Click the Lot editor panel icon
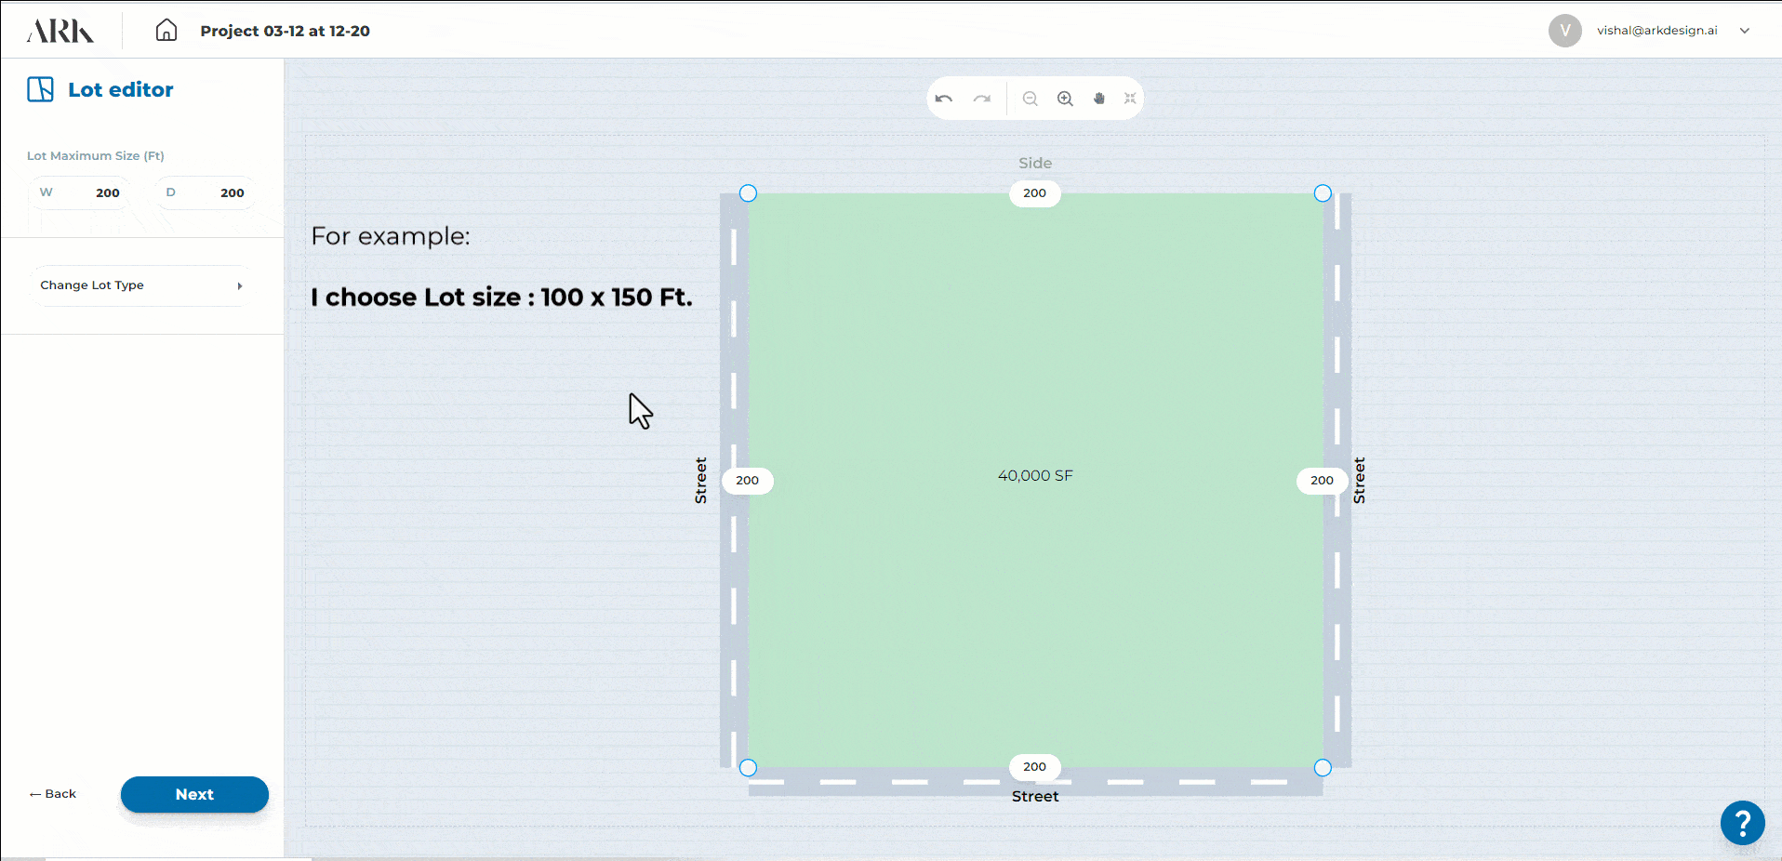 tap(41, 89)
